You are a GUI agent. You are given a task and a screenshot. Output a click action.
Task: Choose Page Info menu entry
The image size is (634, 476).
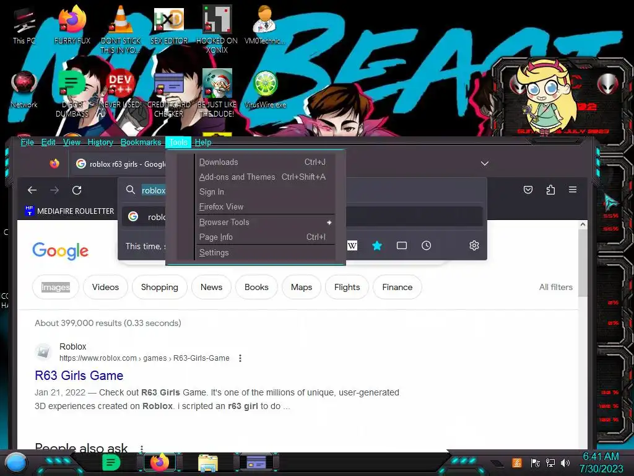coord(265,237)
